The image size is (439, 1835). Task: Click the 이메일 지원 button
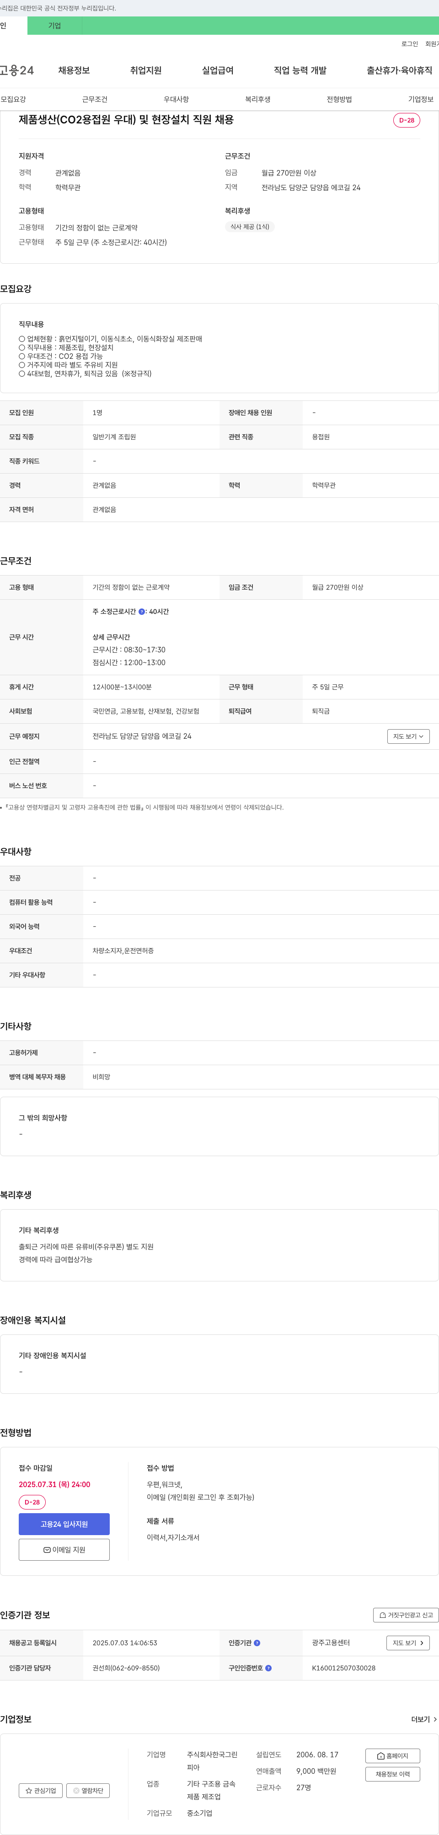(64, 1550)
